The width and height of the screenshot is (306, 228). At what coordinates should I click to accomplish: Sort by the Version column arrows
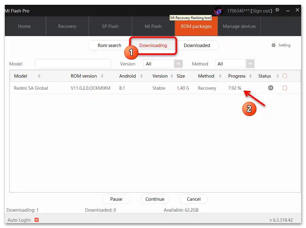click(172, 76)
